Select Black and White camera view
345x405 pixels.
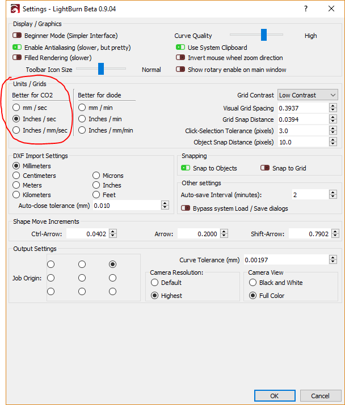[x=253, y=282]
